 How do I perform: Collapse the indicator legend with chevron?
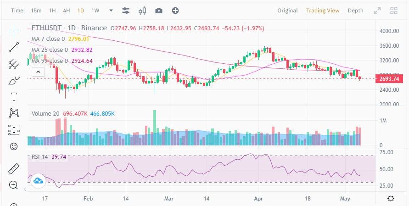pos(39,72)
